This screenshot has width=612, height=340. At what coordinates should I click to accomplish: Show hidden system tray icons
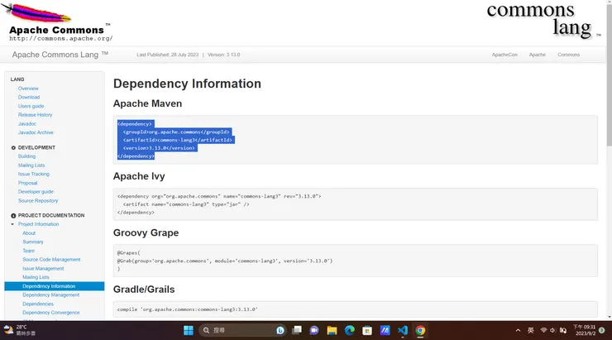pyautogui.click(x=518, y=331)
